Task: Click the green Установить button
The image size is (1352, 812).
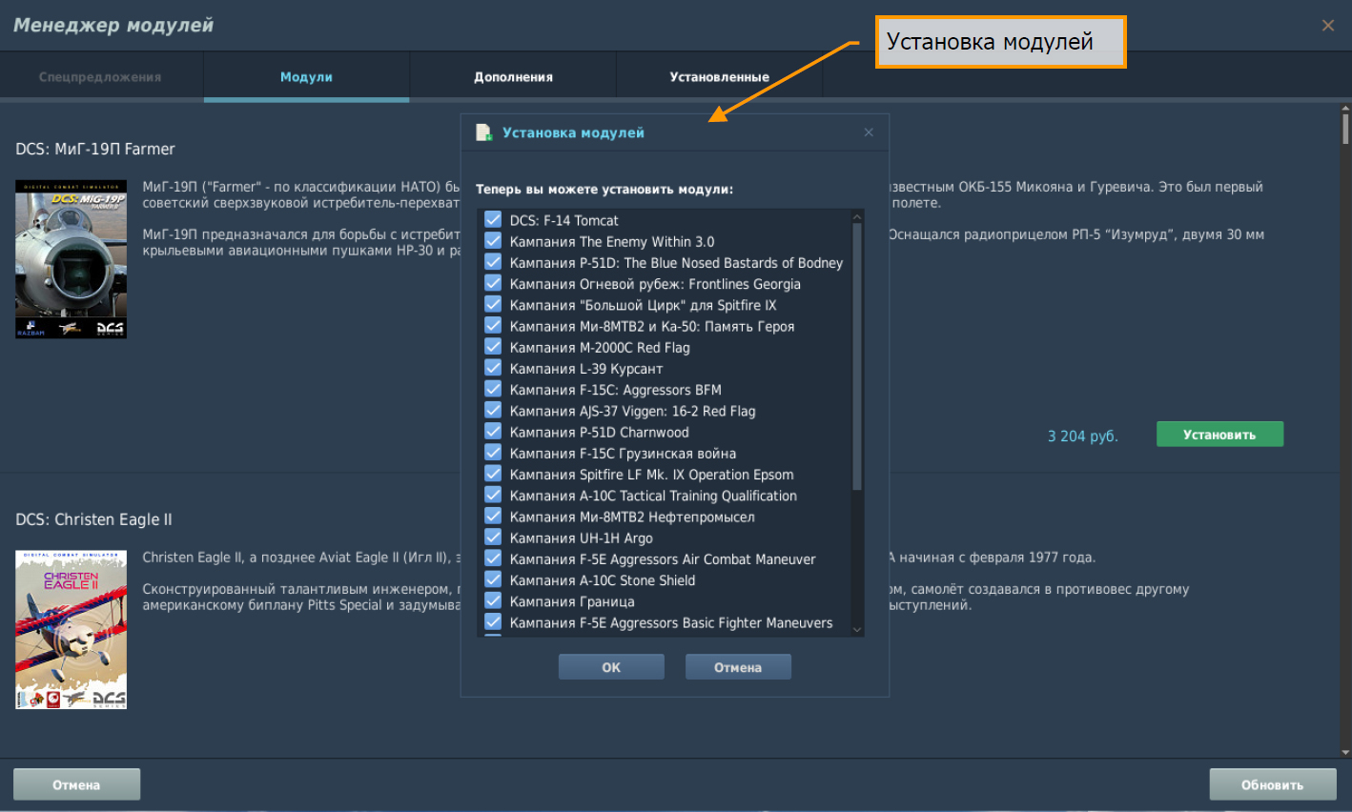Action: pos(1219,435)
